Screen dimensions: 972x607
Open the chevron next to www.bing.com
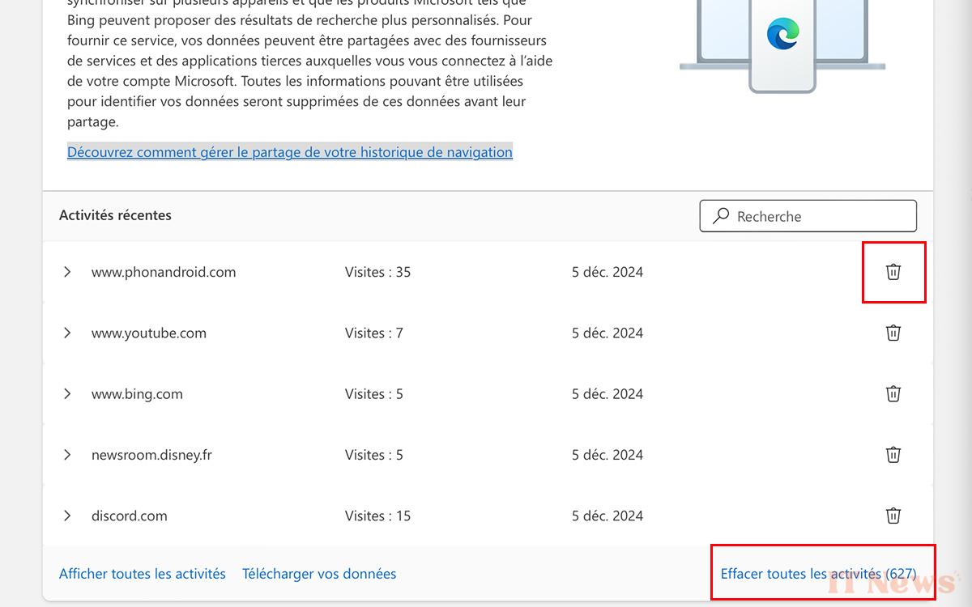pyautogui.click(x=67, y=394)
